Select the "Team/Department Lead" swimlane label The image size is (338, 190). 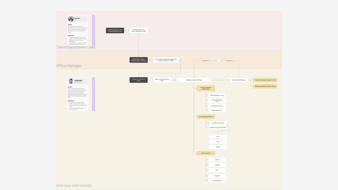(x=75, y=47)
